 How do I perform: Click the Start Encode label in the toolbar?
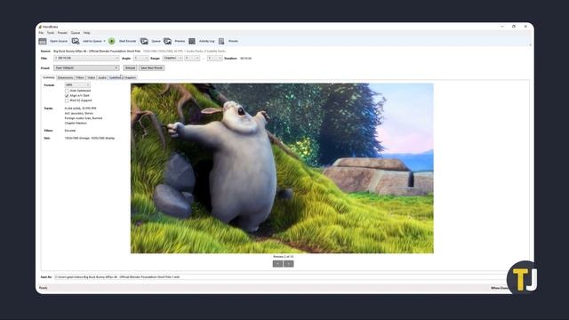coord(127,42)
